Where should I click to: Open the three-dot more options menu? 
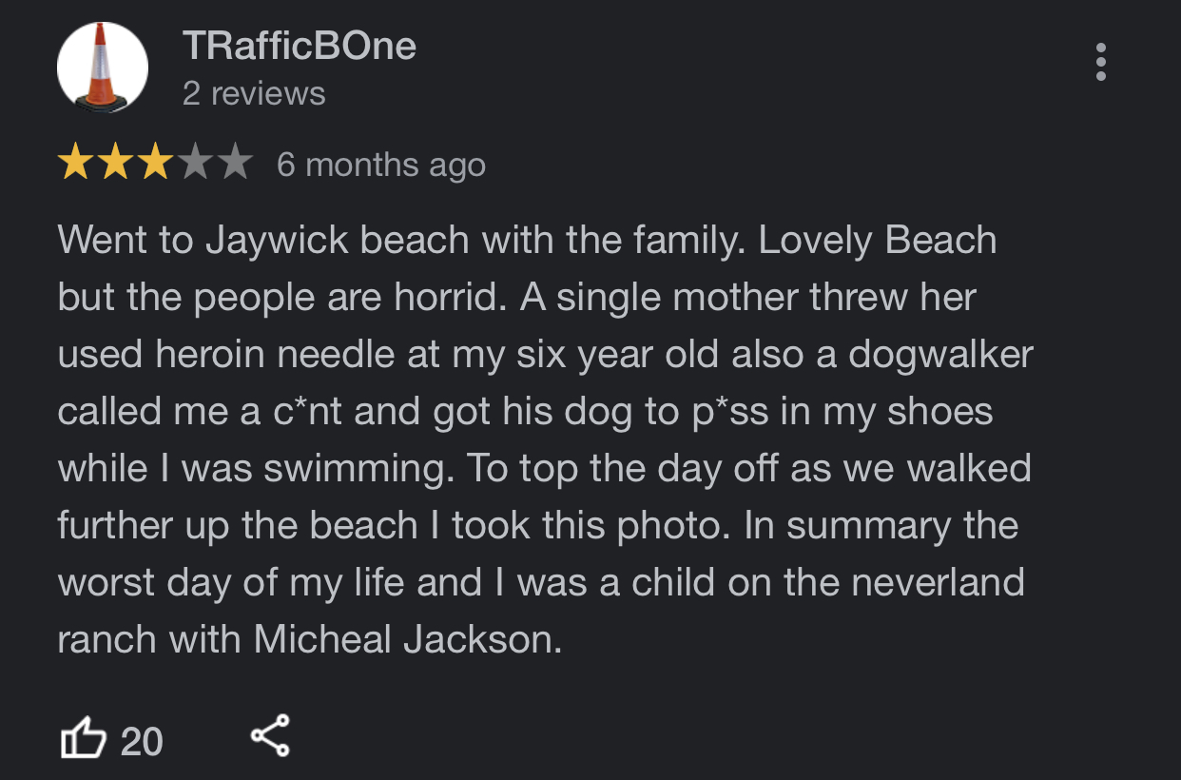[1100, 62]
